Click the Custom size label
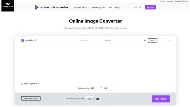This screenshot has width=190, height=107. pyautogui.click(x=84, y=88)
